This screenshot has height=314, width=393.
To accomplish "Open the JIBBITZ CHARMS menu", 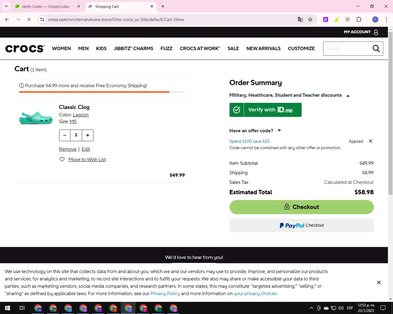I will tap(134, 48).
